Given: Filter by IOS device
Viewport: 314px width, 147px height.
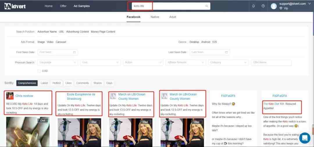Looking at the screenshot, I should coord(215,42).
